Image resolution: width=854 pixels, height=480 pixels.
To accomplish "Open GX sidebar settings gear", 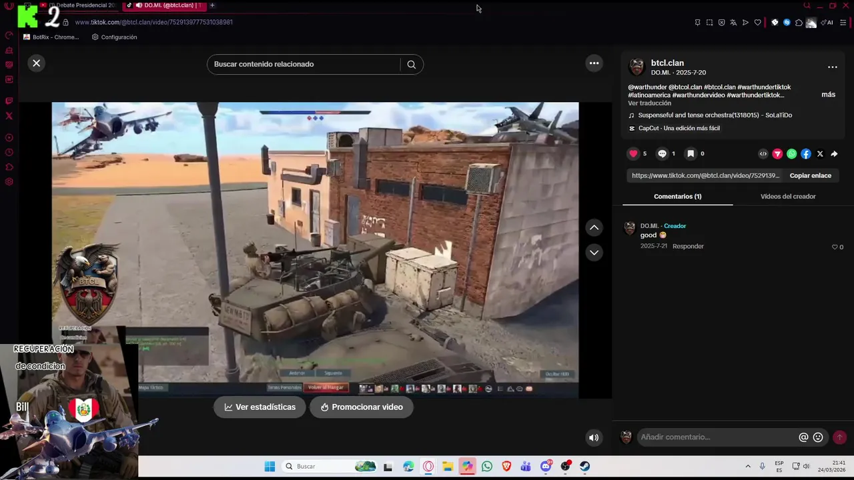I will 9,182.
